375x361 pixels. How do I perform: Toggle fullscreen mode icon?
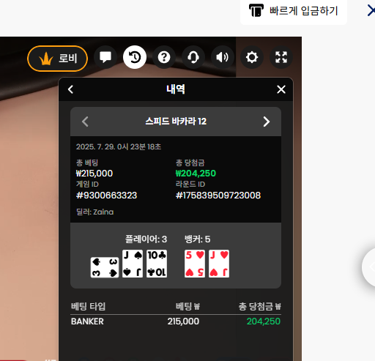[281, 57]
